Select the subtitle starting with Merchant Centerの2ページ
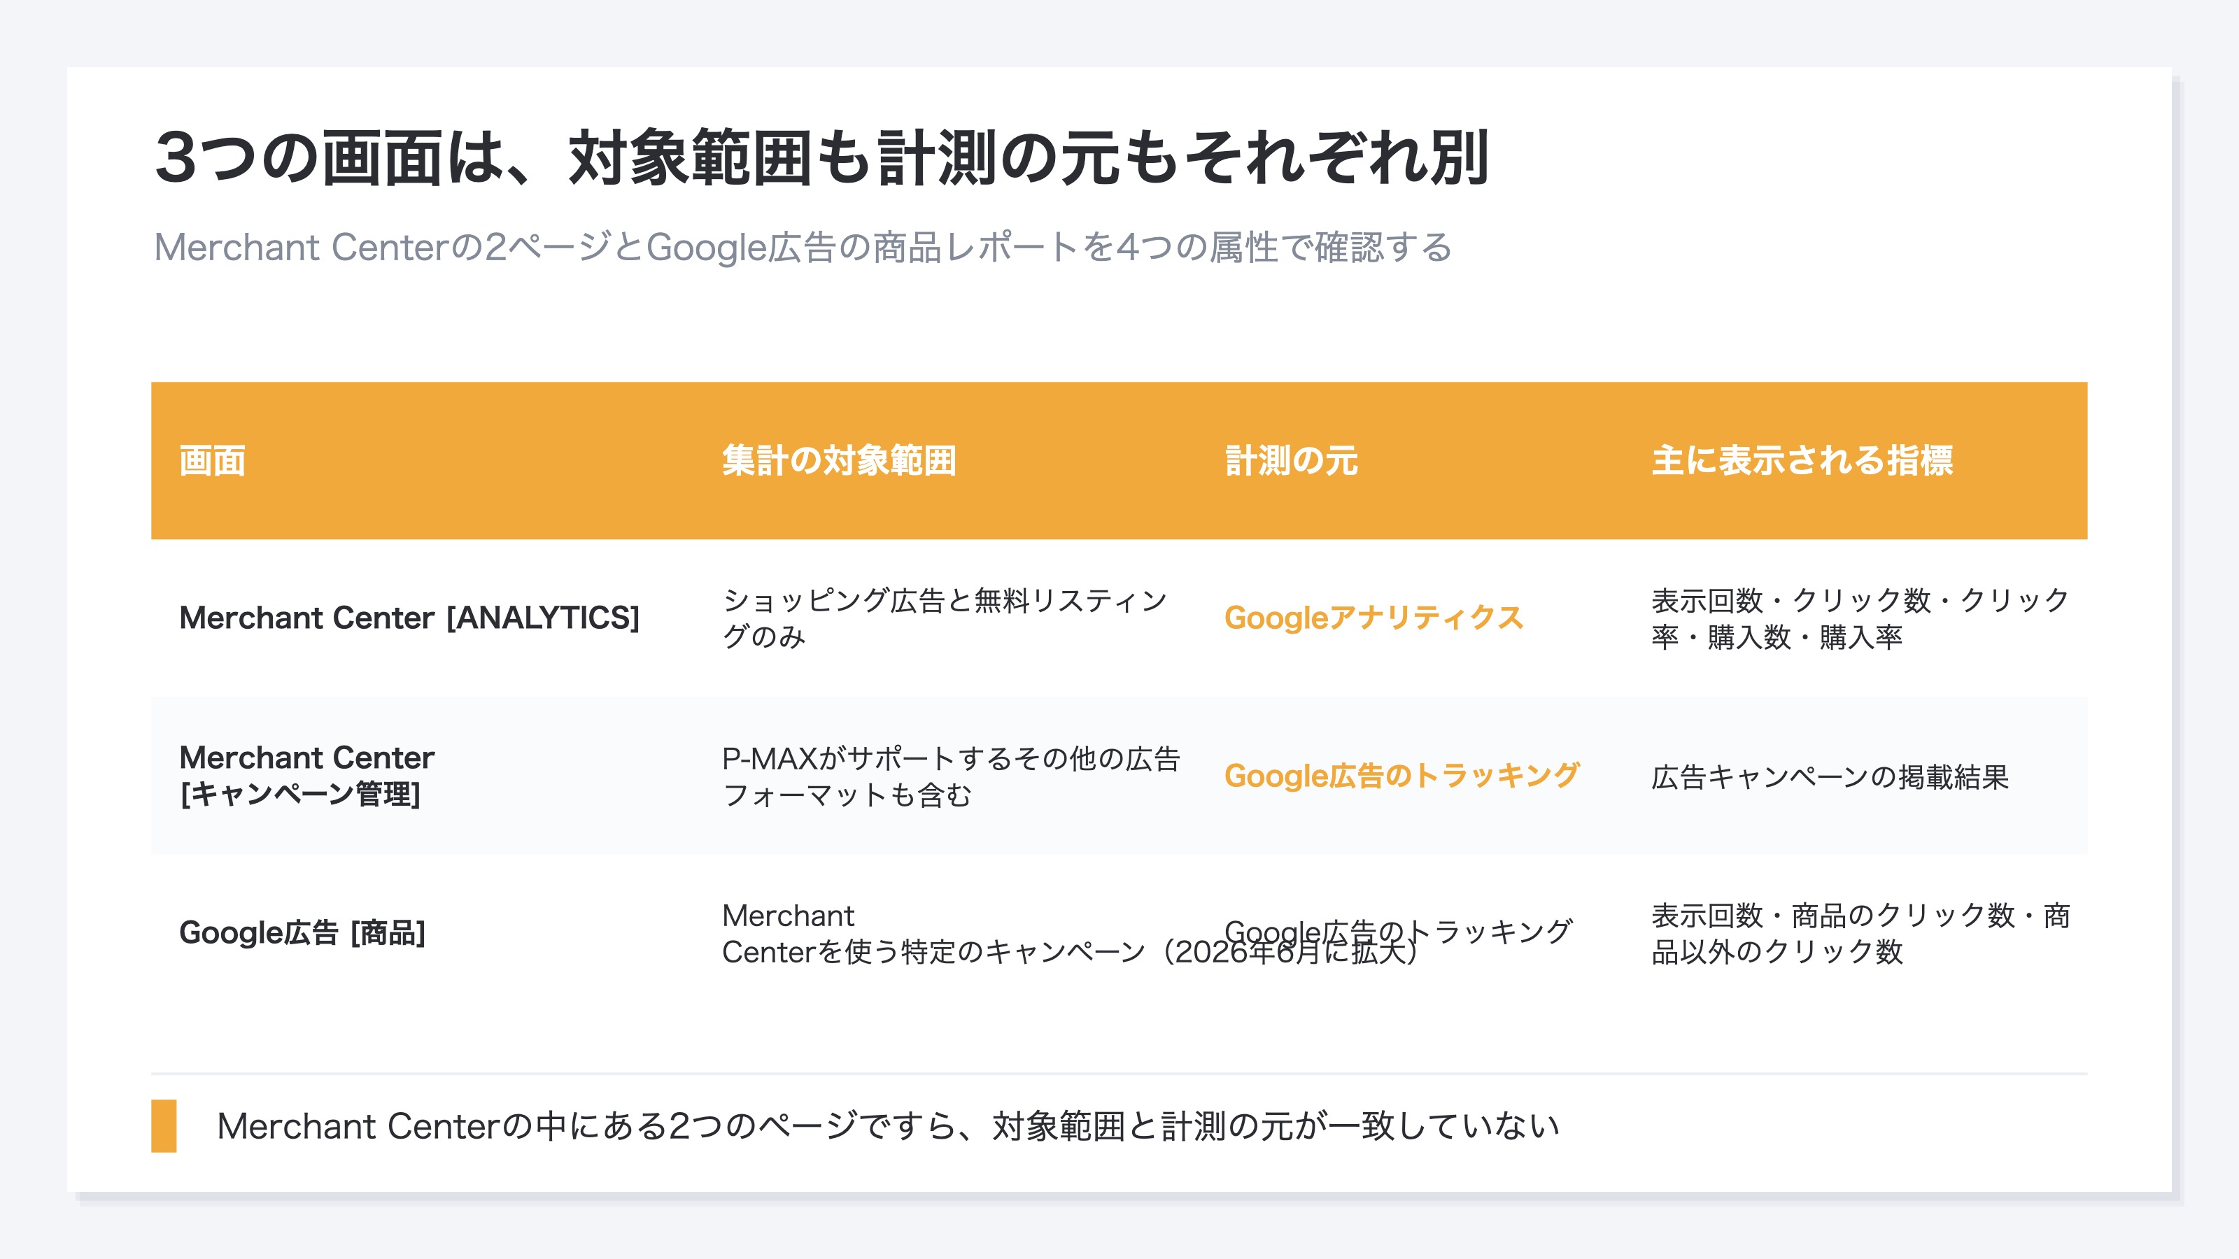The image size is (2239, 1259). click(803, 248)
